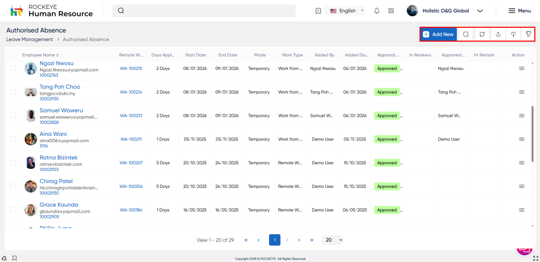Click the cloud download icon in the toolbar
540x262 pixels.
[513, 34]
